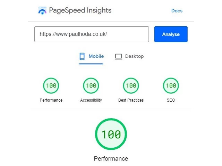
Task: Select the SEO score gauge
Action: coord(171,85)
